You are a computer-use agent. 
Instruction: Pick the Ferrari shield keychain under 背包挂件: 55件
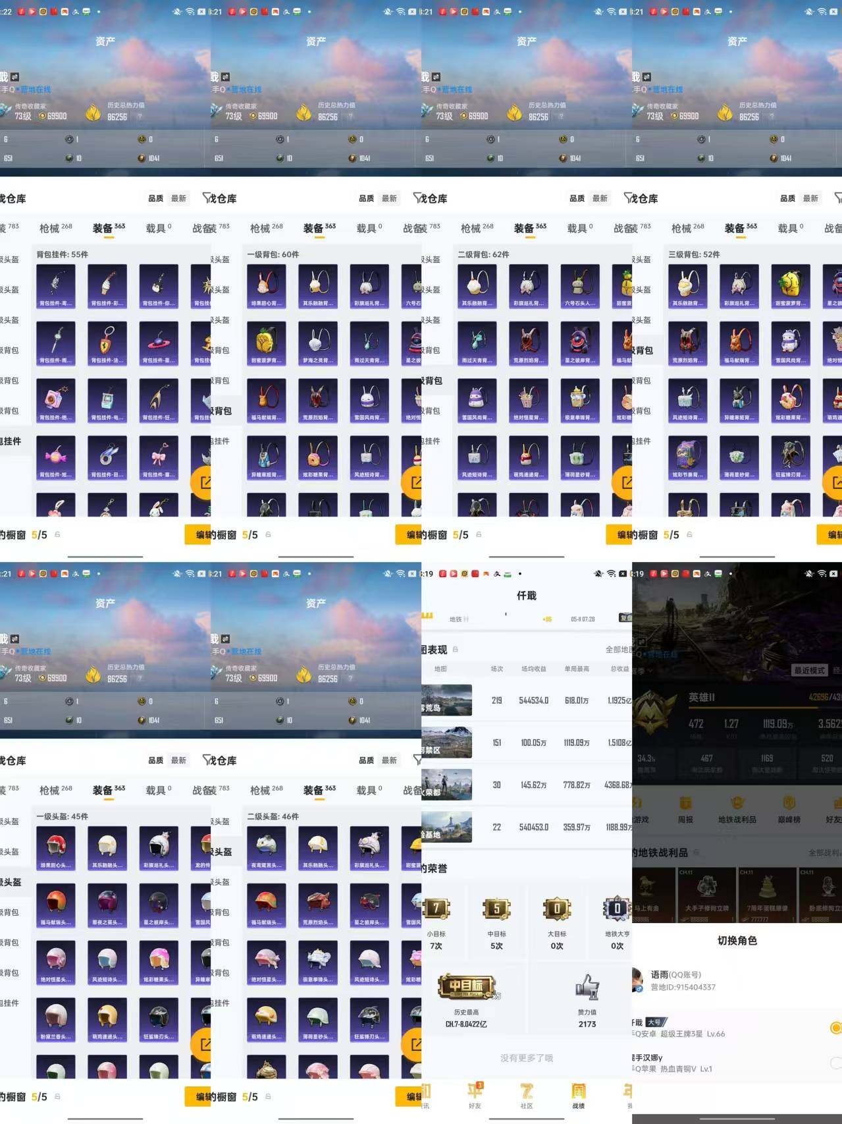[x=107, y=343]
